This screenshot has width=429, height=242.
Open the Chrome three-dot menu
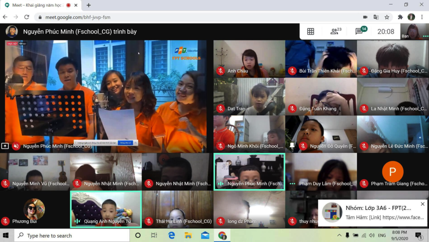(422, 17)
